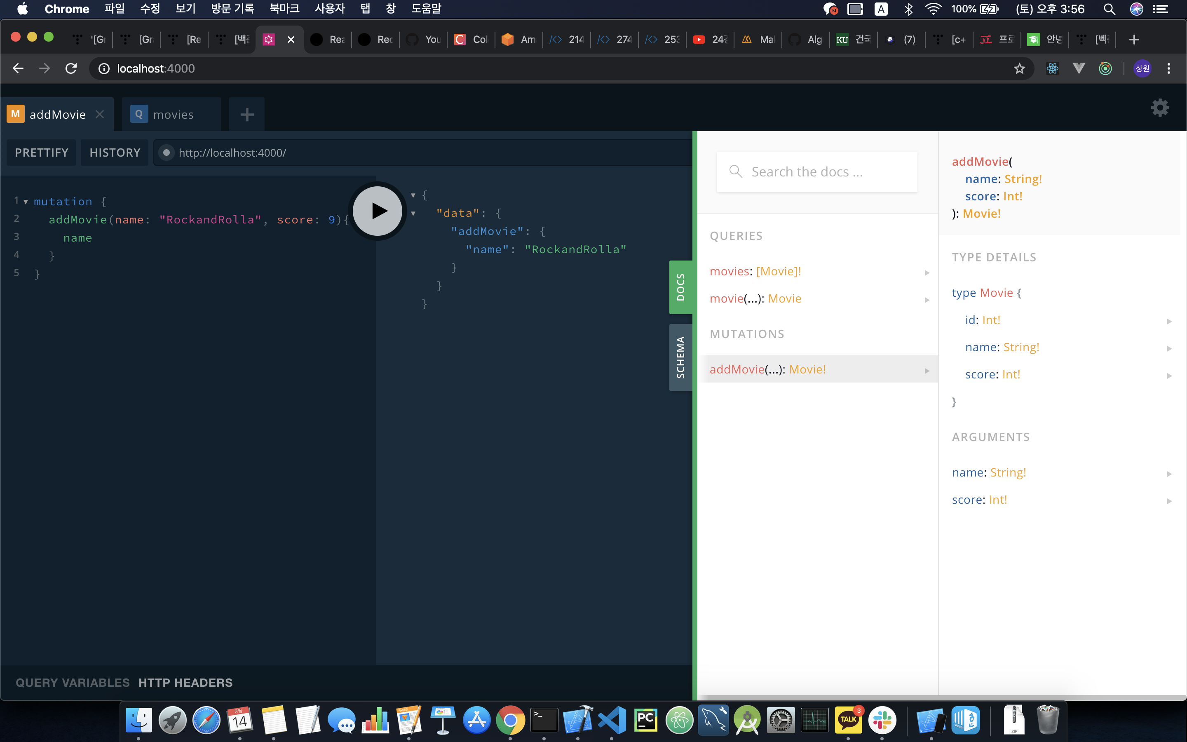Click the docs search magnifier icon
The height and width of the screenshot is (742, 1187).
coord(735,171)
